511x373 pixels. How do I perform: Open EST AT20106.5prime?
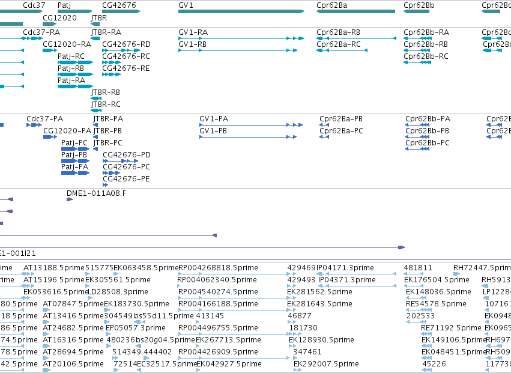click(73, 364)
